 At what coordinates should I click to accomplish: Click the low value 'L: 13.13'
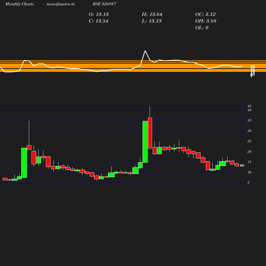coord(152,21)
